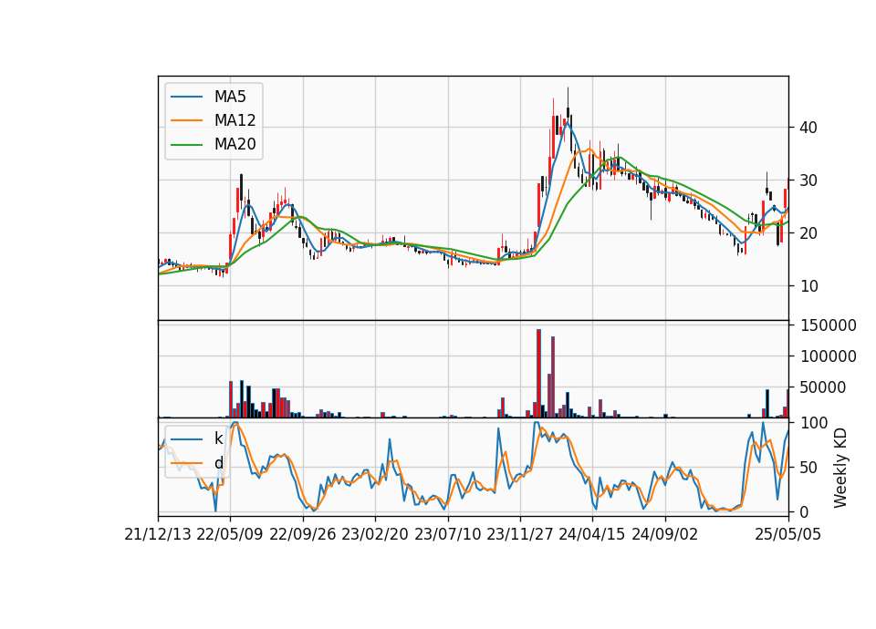Click the tallest volume bar near 150000
This screenshot has width=876, height=629.
pyautogui.click(x=538, y=374)
